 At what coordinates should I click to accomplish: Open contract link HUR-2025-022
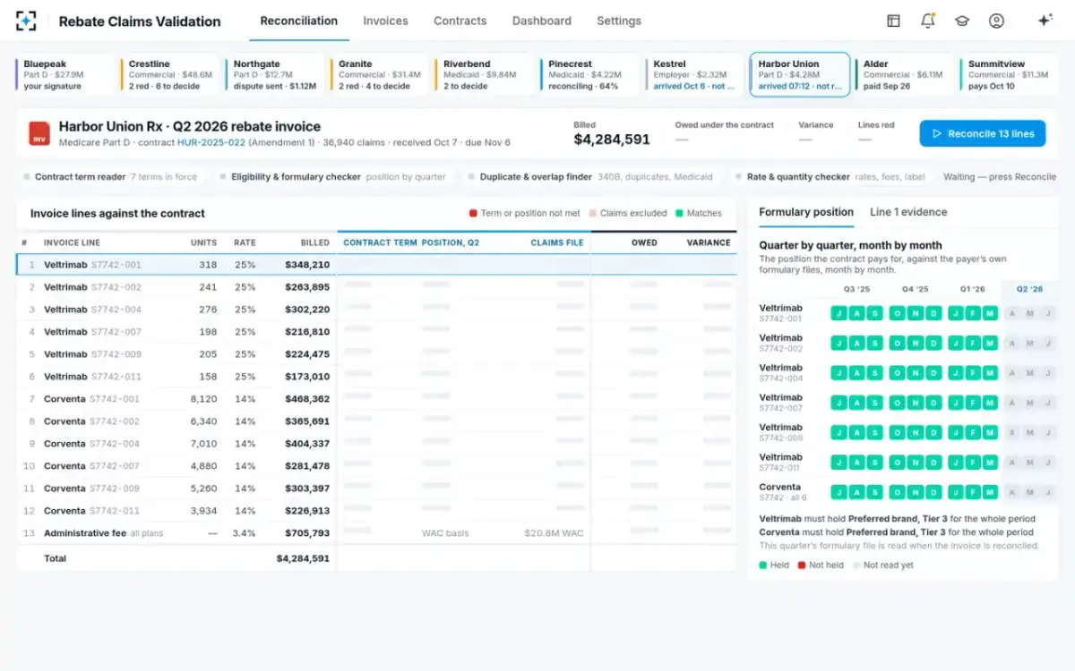point(211,143)
